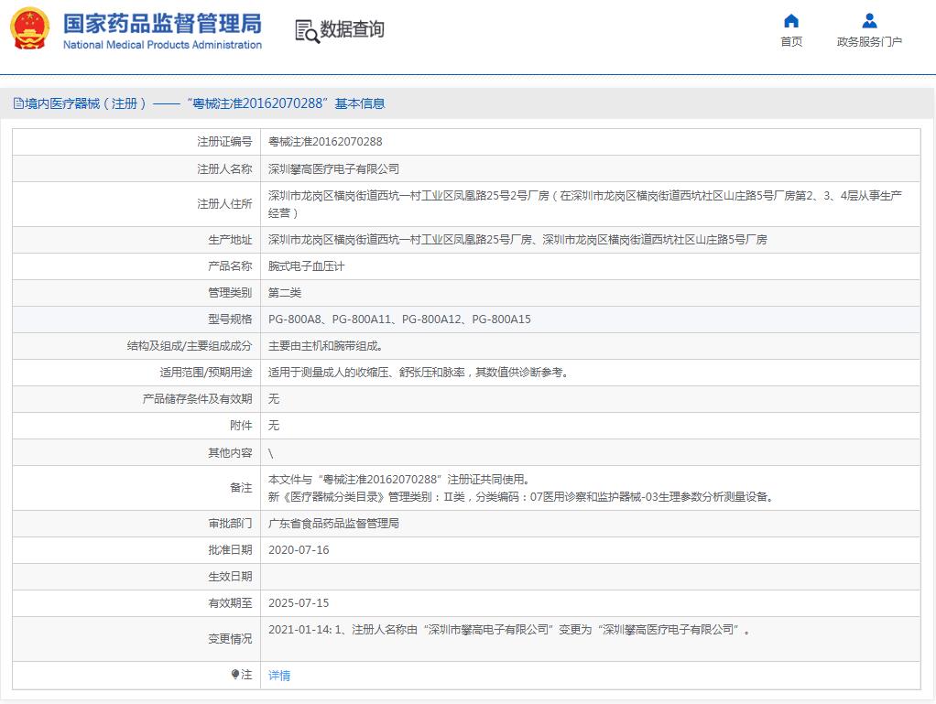The height and width of the screenshot is (704, 936).
Task: Open the 首页 navigation label
Action: [791, 42]
